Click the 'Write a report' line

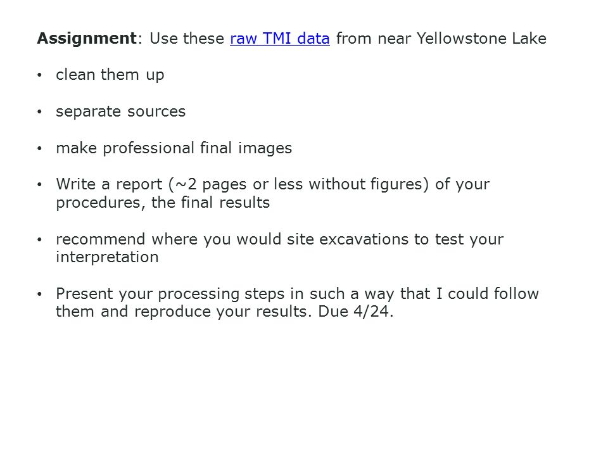tap(272, 184)
